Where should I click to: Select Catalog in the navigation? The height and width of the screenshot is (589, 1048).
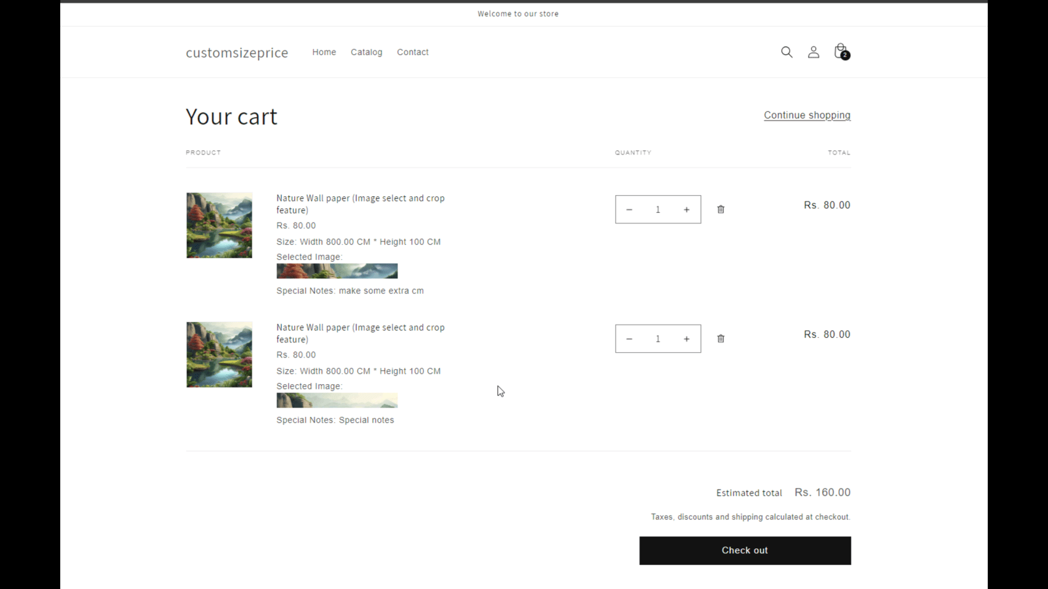point(366,52)
